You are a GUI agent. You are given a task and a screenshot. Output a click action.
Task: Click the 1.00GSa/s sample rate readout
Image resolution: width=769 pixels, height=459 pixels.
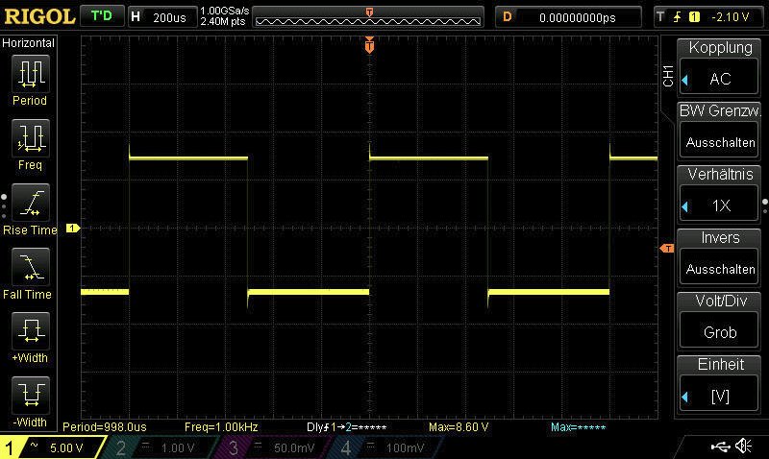(x=224, y=11)
